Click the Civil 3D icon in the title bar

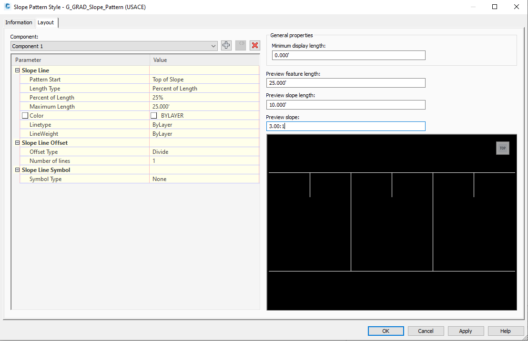[x=7, y=7]
